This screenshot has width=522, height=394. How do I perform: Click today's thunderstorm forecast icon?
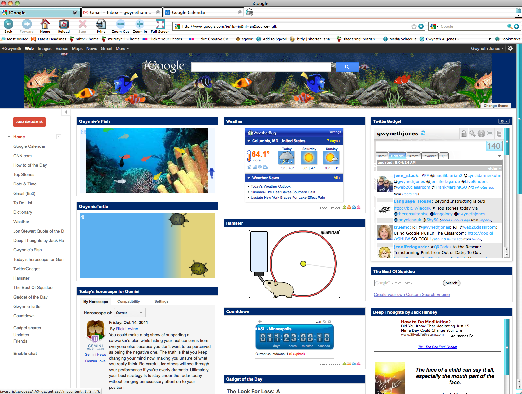point(286,158)
